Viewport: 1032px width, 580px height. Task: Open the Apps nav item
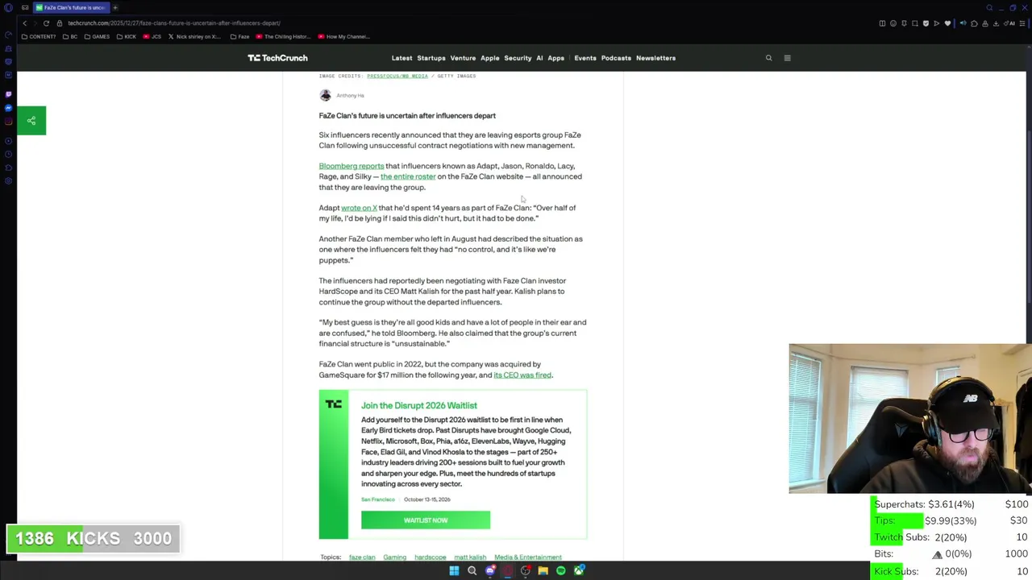[556, 58]
